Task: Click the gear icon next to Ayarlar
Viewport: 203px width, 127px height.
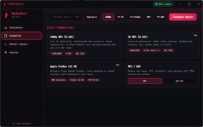Action: point(6,52)
